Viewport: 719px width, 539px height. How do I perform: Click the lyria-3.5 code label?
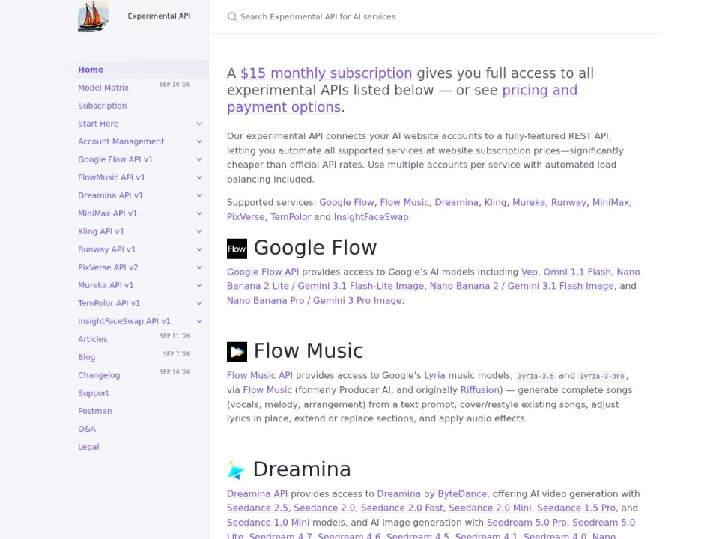click(536, 377)
